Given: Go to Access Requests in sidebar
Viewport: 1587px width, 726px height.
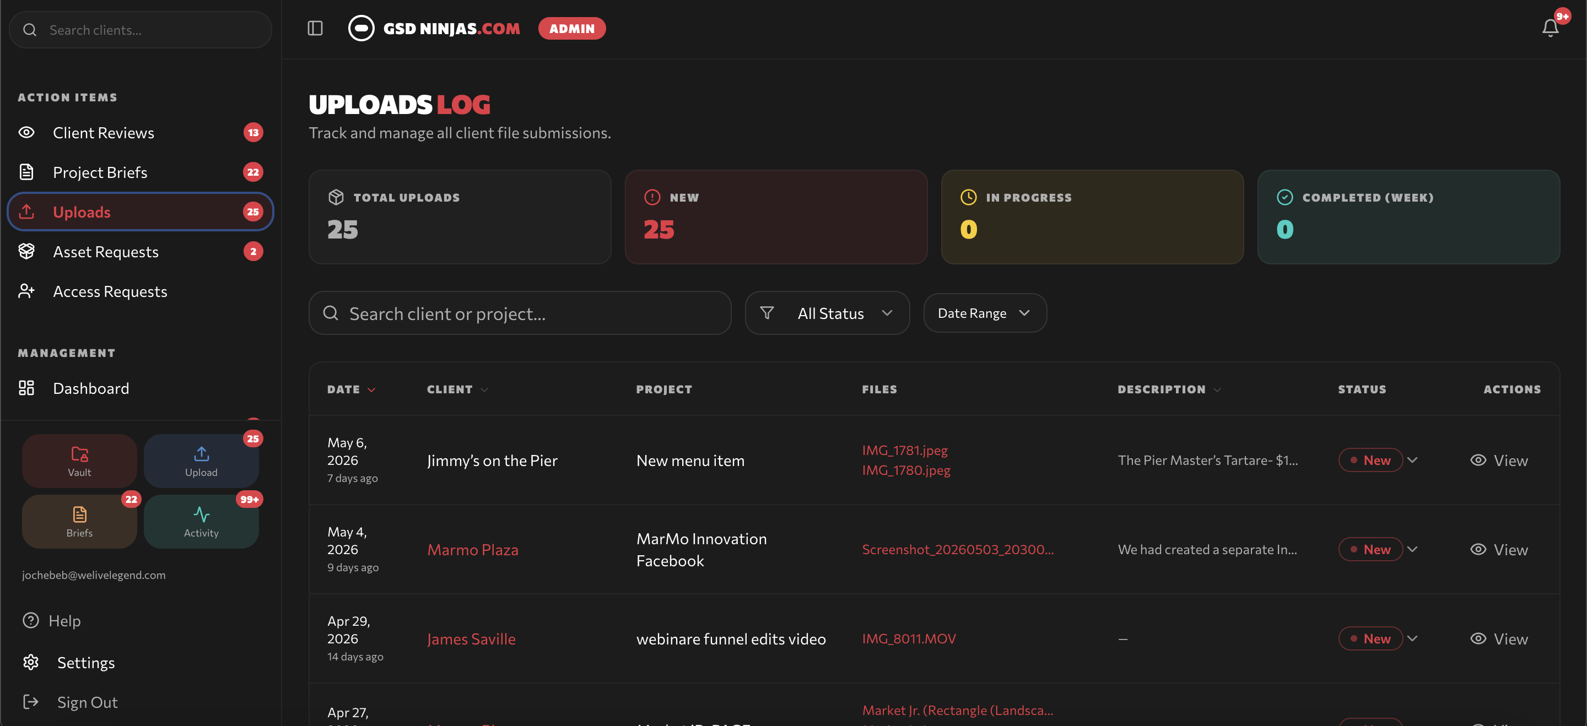Looking at the screenshot, I should pyautogui.click(x=141, y=291).
